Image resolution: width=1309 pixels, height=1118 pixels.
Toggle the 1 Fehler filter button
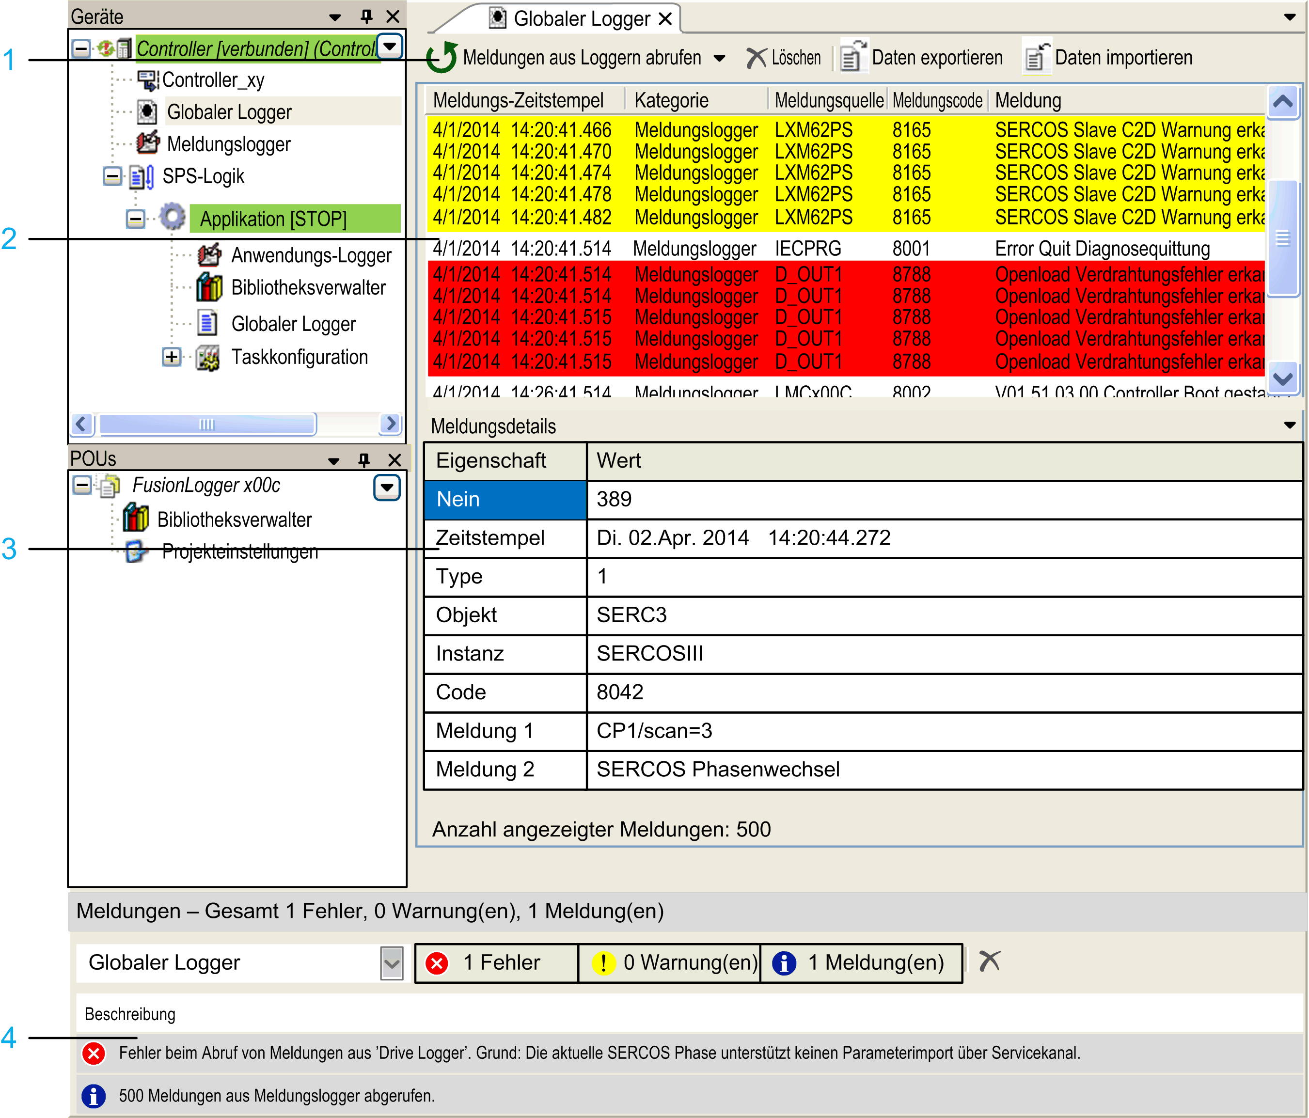pyautogui.click(x=497, y=962)
